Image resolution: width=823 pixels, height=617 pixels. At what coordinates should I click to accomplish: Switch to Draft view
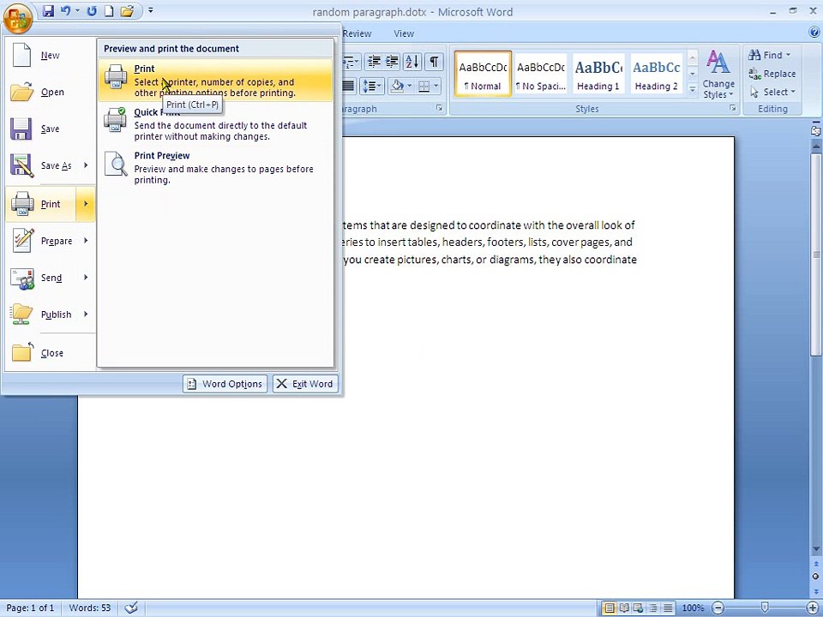(668, 608)
